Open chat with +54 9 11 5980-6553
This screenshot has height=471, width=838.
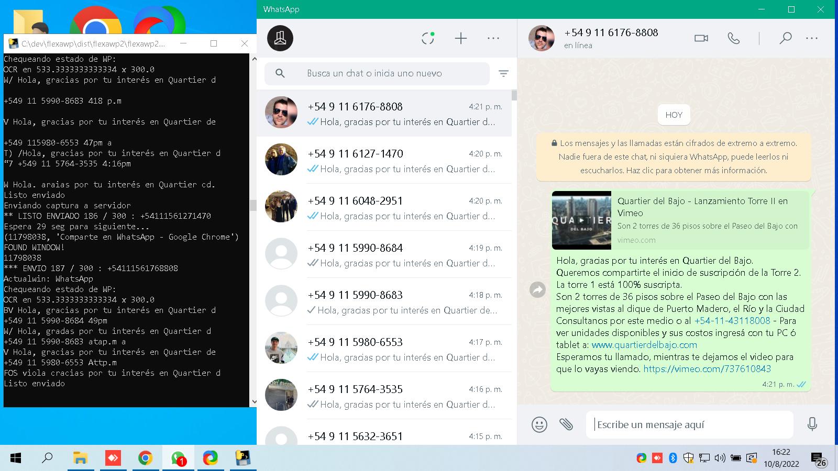tap(384, 349)
